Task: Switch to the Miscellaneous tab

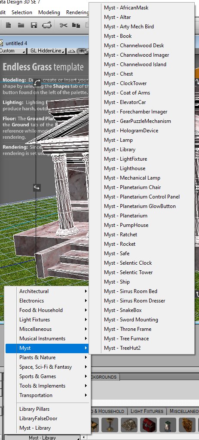Action: pos(183,411)
